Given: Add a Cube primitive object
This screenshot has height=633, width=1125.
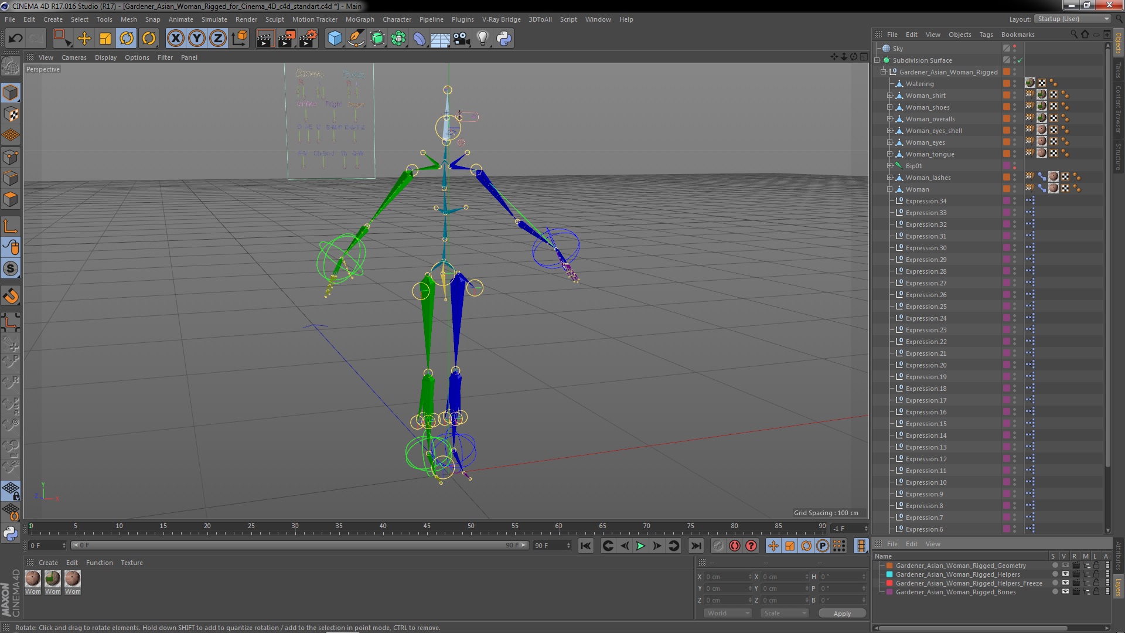Looking at the screenshot, I should tap(335, 39).
